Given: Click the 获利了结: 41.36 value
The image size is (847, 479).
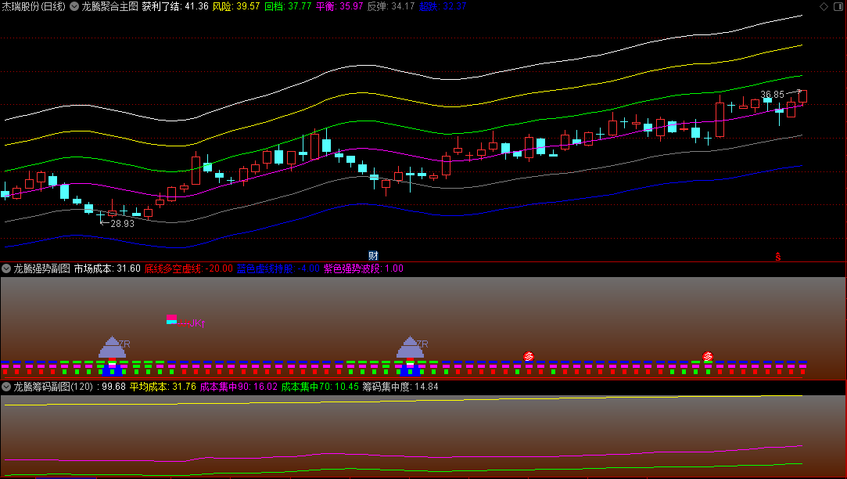Looking at the screenshot, I should 175,6.
